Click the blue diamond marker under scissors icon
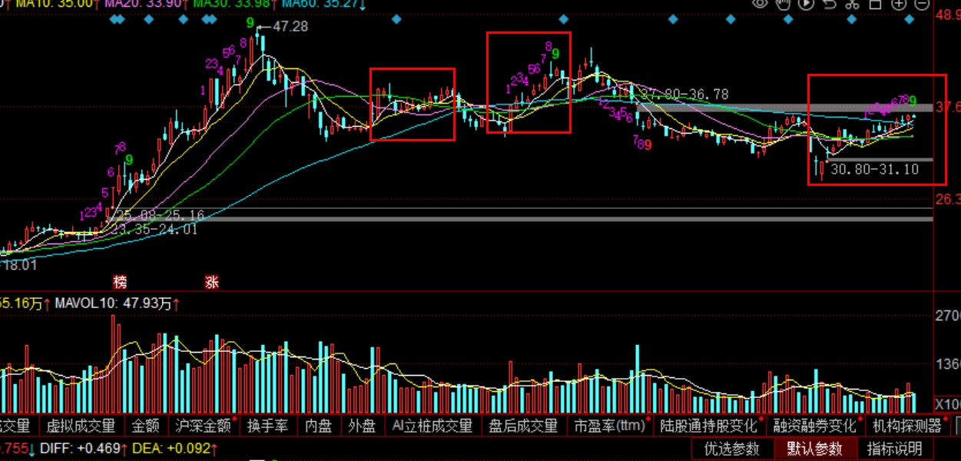The image size is (961, 461). [x=852, y=19]
